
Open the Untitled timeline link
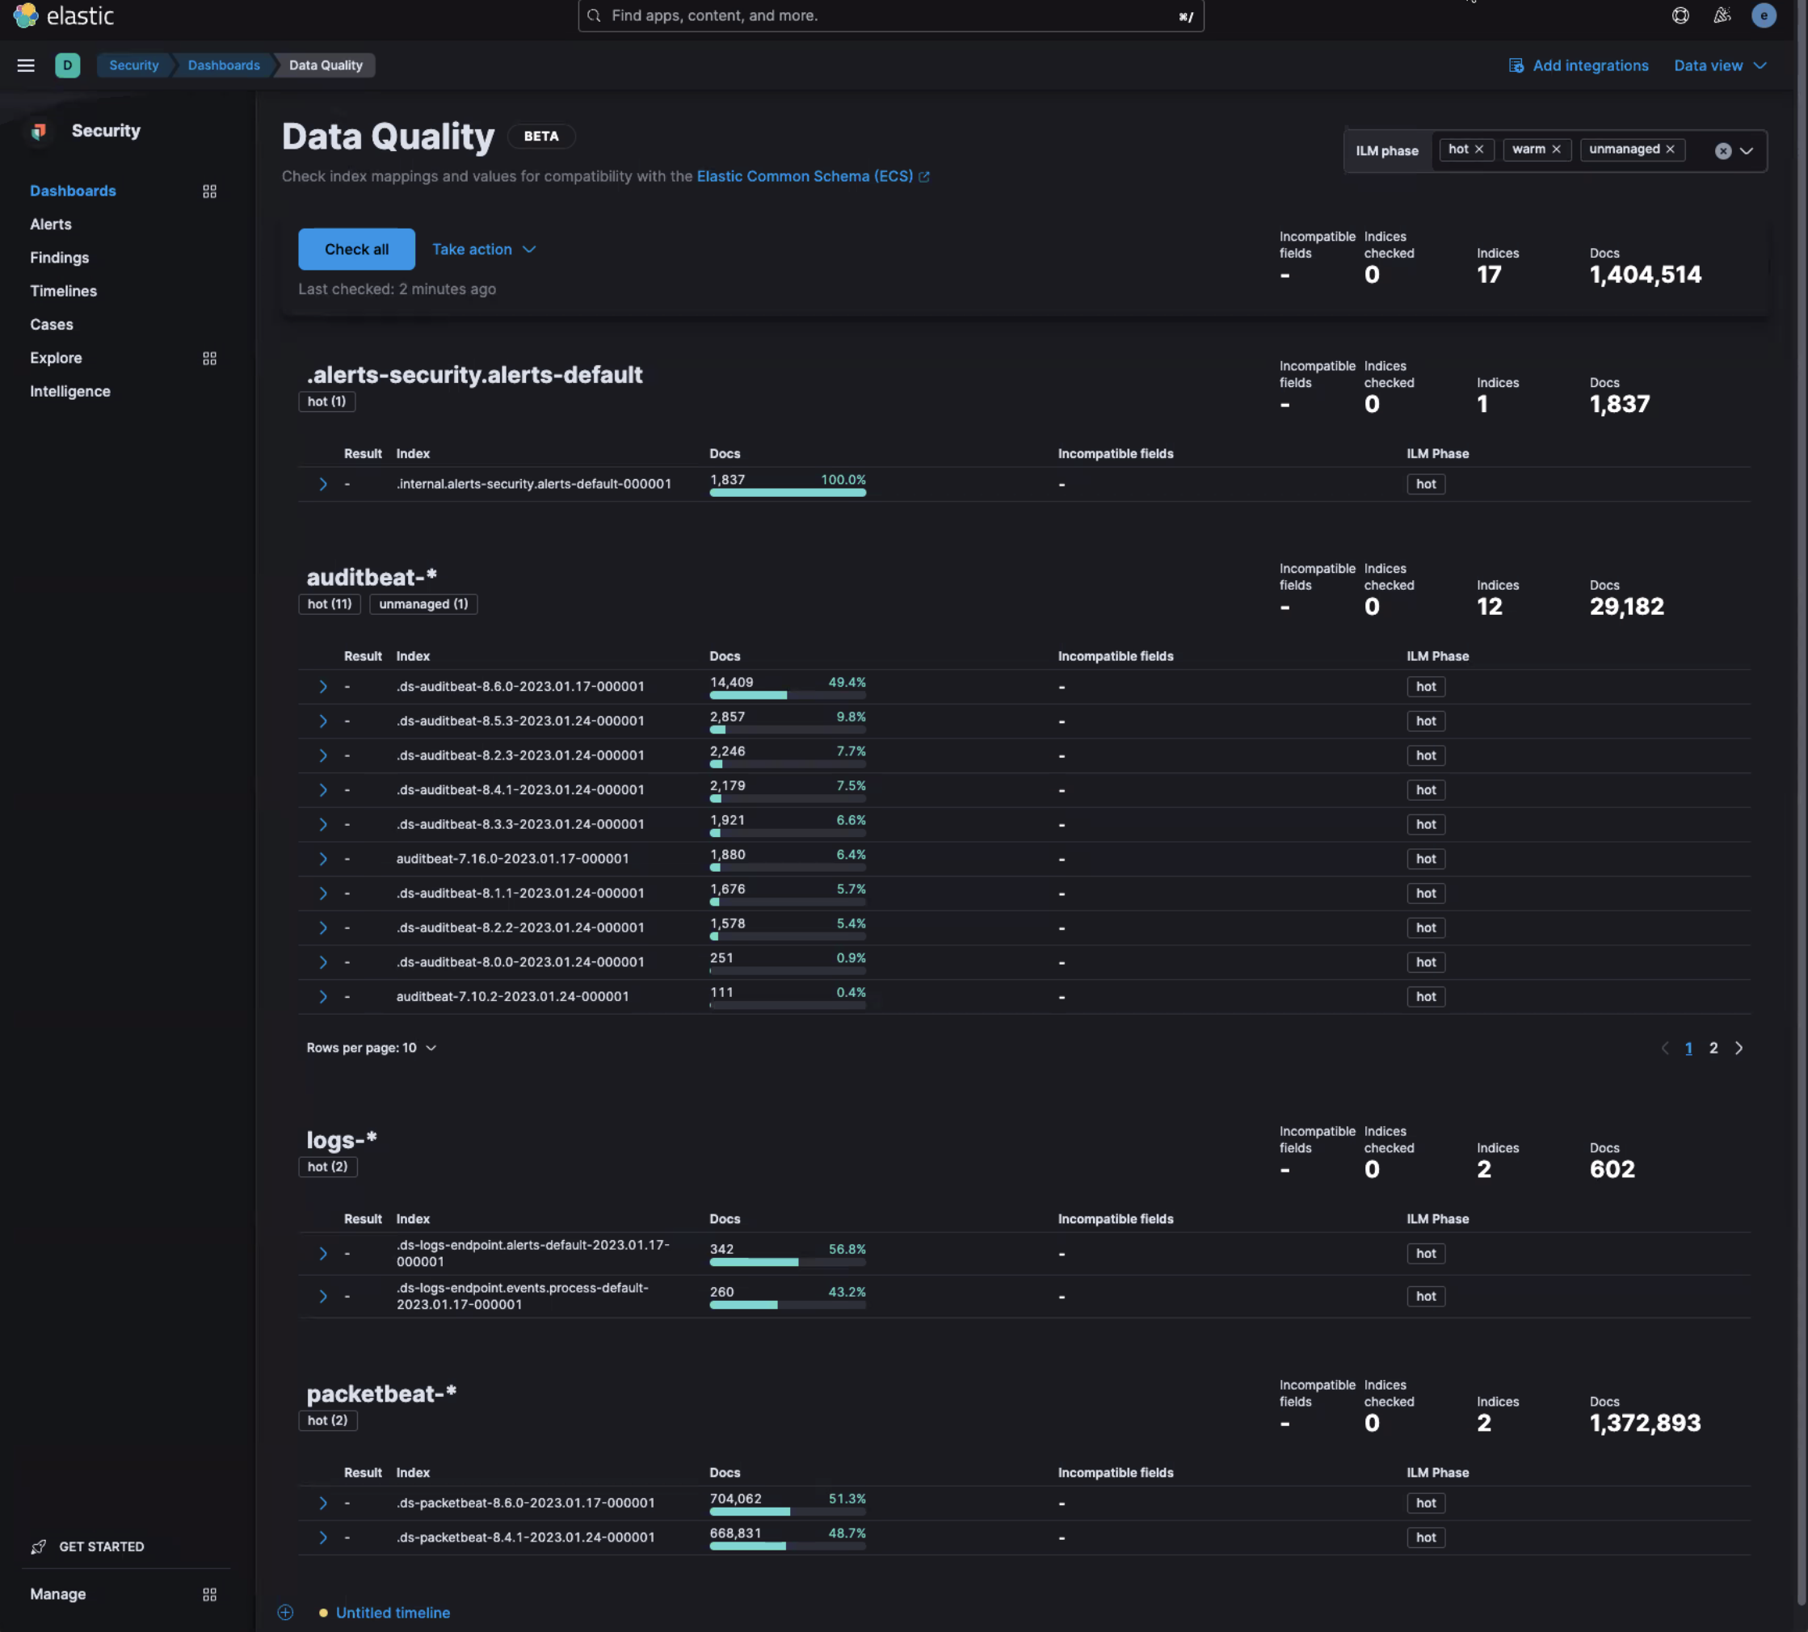(x=393, y=1613)
